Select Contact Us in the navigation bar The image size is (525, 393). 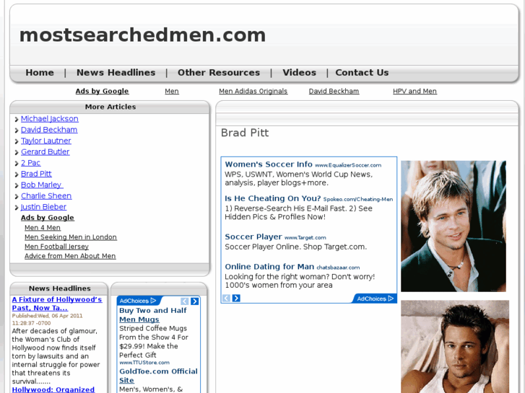pos(362,73)
